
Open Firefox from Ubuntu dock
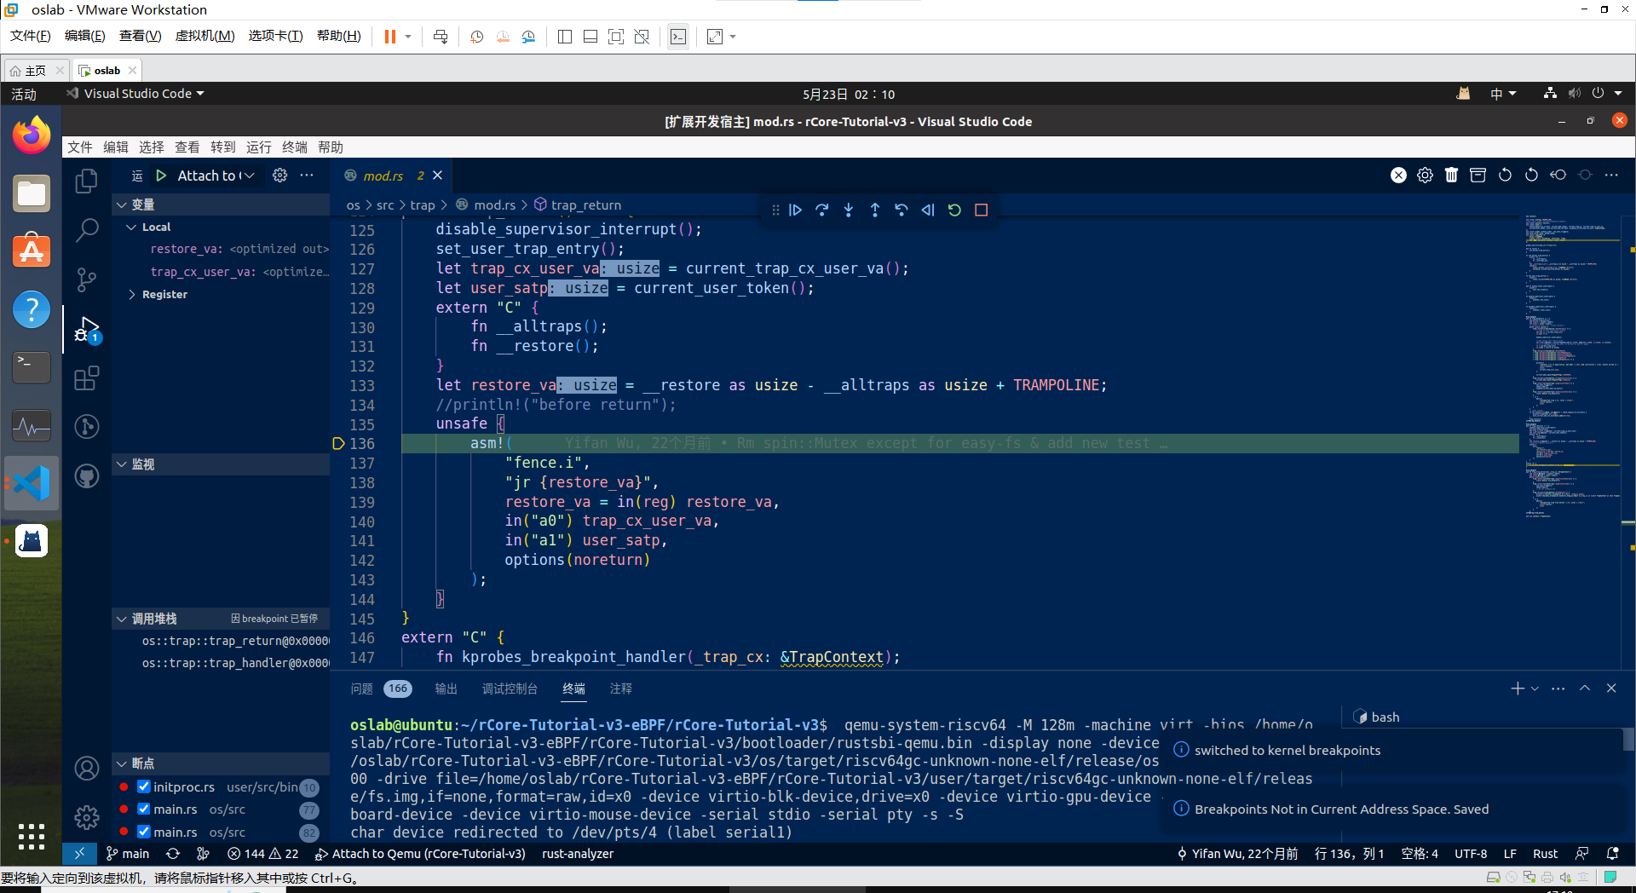pos(32,135)
